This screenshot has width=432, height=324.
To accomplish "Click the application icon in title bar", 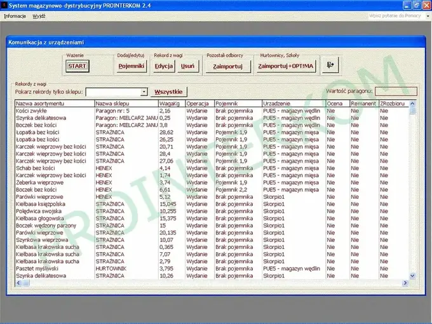I will point(4,5).
